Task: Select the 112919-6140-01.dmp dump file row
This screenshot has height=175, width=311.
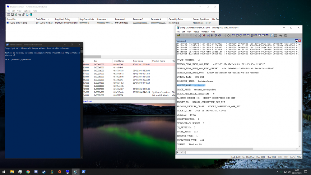Action: coord(112,23)
